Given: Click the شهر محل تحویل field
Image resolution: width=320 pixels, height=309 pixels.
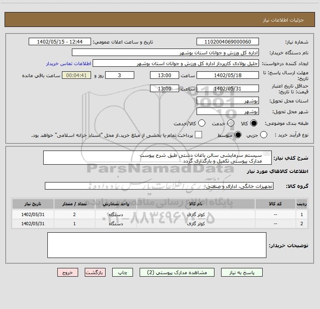Looking at the screenshot, I should [228, 112].
